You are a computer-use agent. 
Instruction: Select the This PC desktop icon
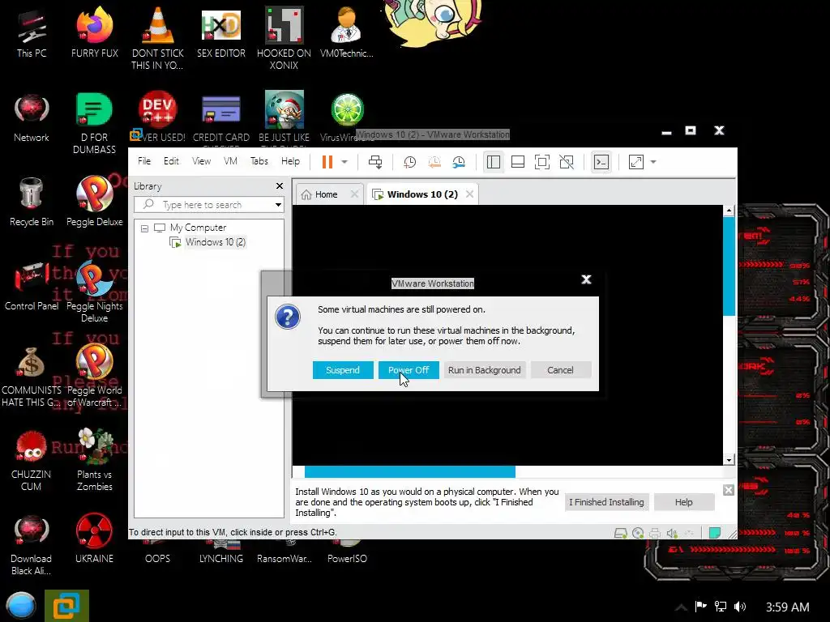32,33
